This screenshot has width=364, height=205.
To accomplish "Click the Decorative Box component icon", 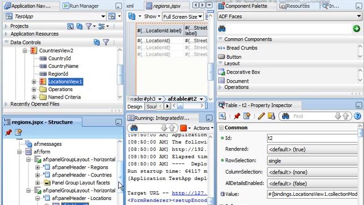I will (222, 72).
